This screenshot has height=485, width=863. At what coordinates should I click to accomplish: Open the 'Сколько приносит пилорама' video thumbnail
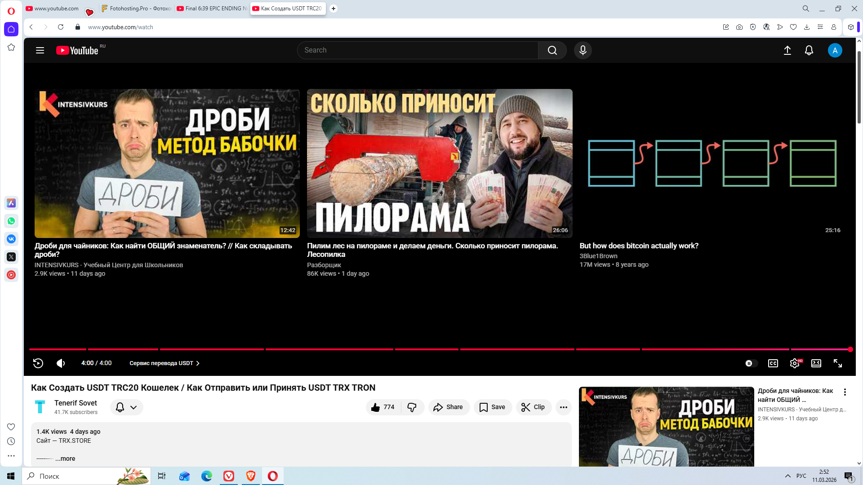coord(439,163)
